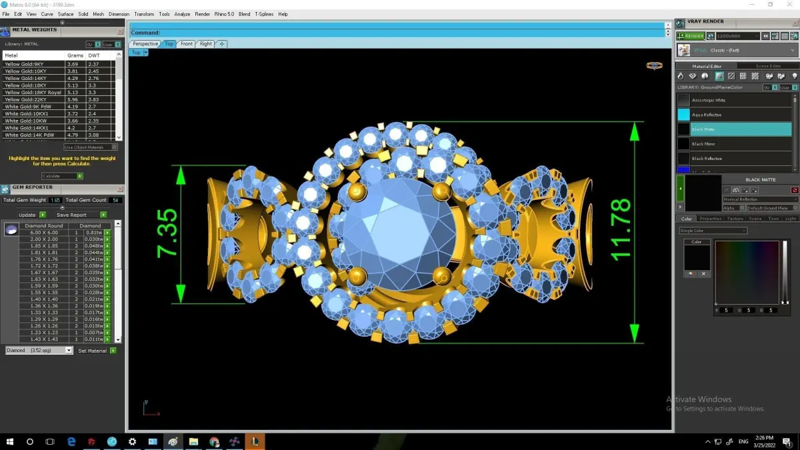Open the File menu
The width and height of the screenshot is (800, 450).
(6, 14)
